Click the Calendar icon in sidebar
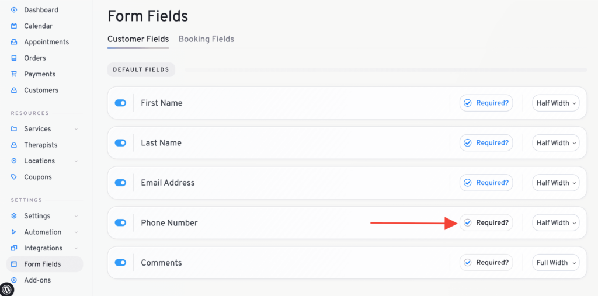The height and width of the screenshot is (296, 598). point(14,26)
